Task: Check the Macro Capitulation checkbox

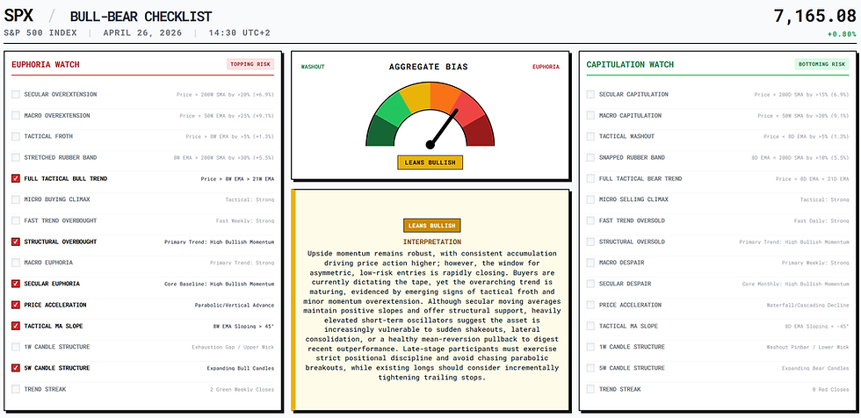Action: point(590,115)
